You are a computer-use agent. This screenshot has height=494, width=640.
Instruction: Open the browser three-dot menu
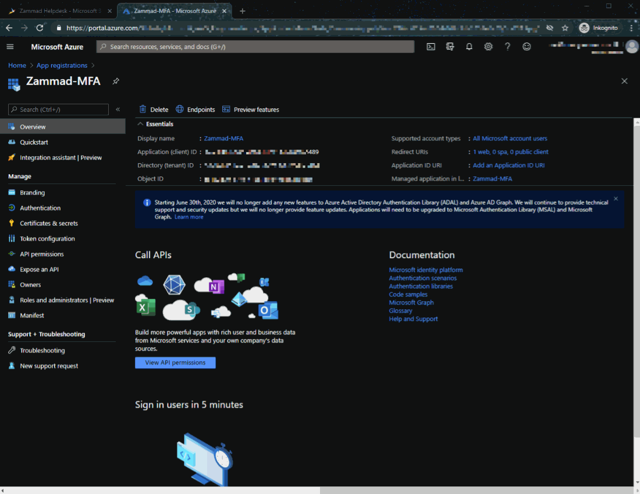pyautogui.click(x=631, y=28)
